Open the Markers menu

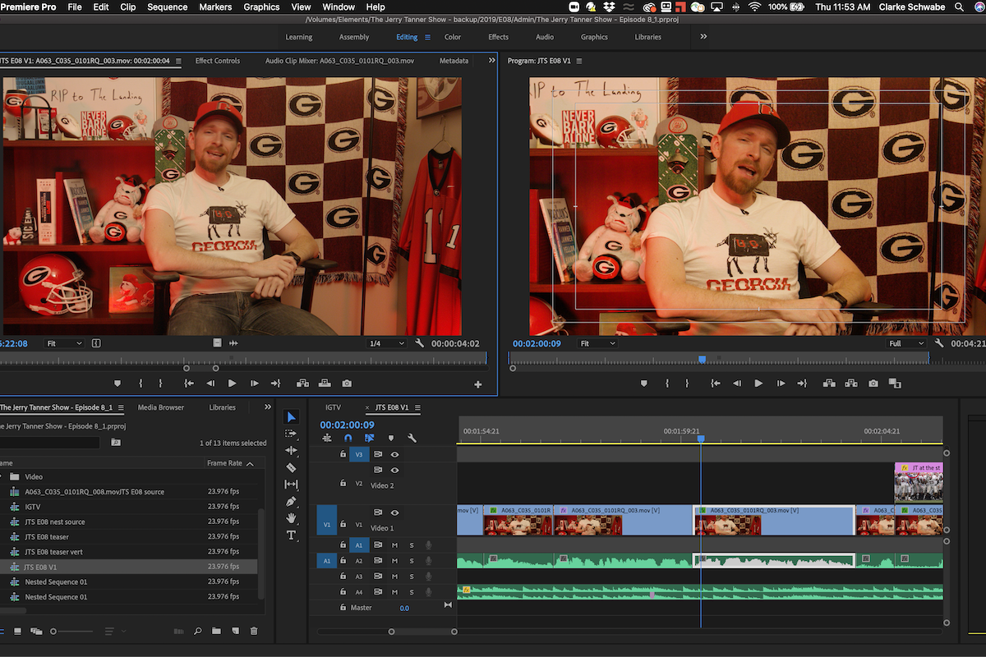(x=215, y=7)
